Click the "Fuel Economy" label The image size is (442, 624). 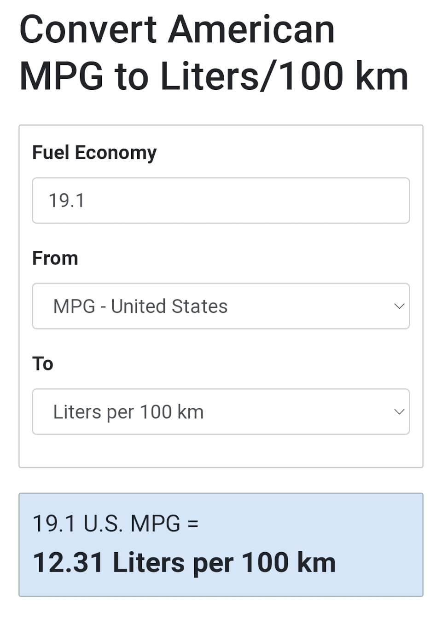[x=94, y=152]
